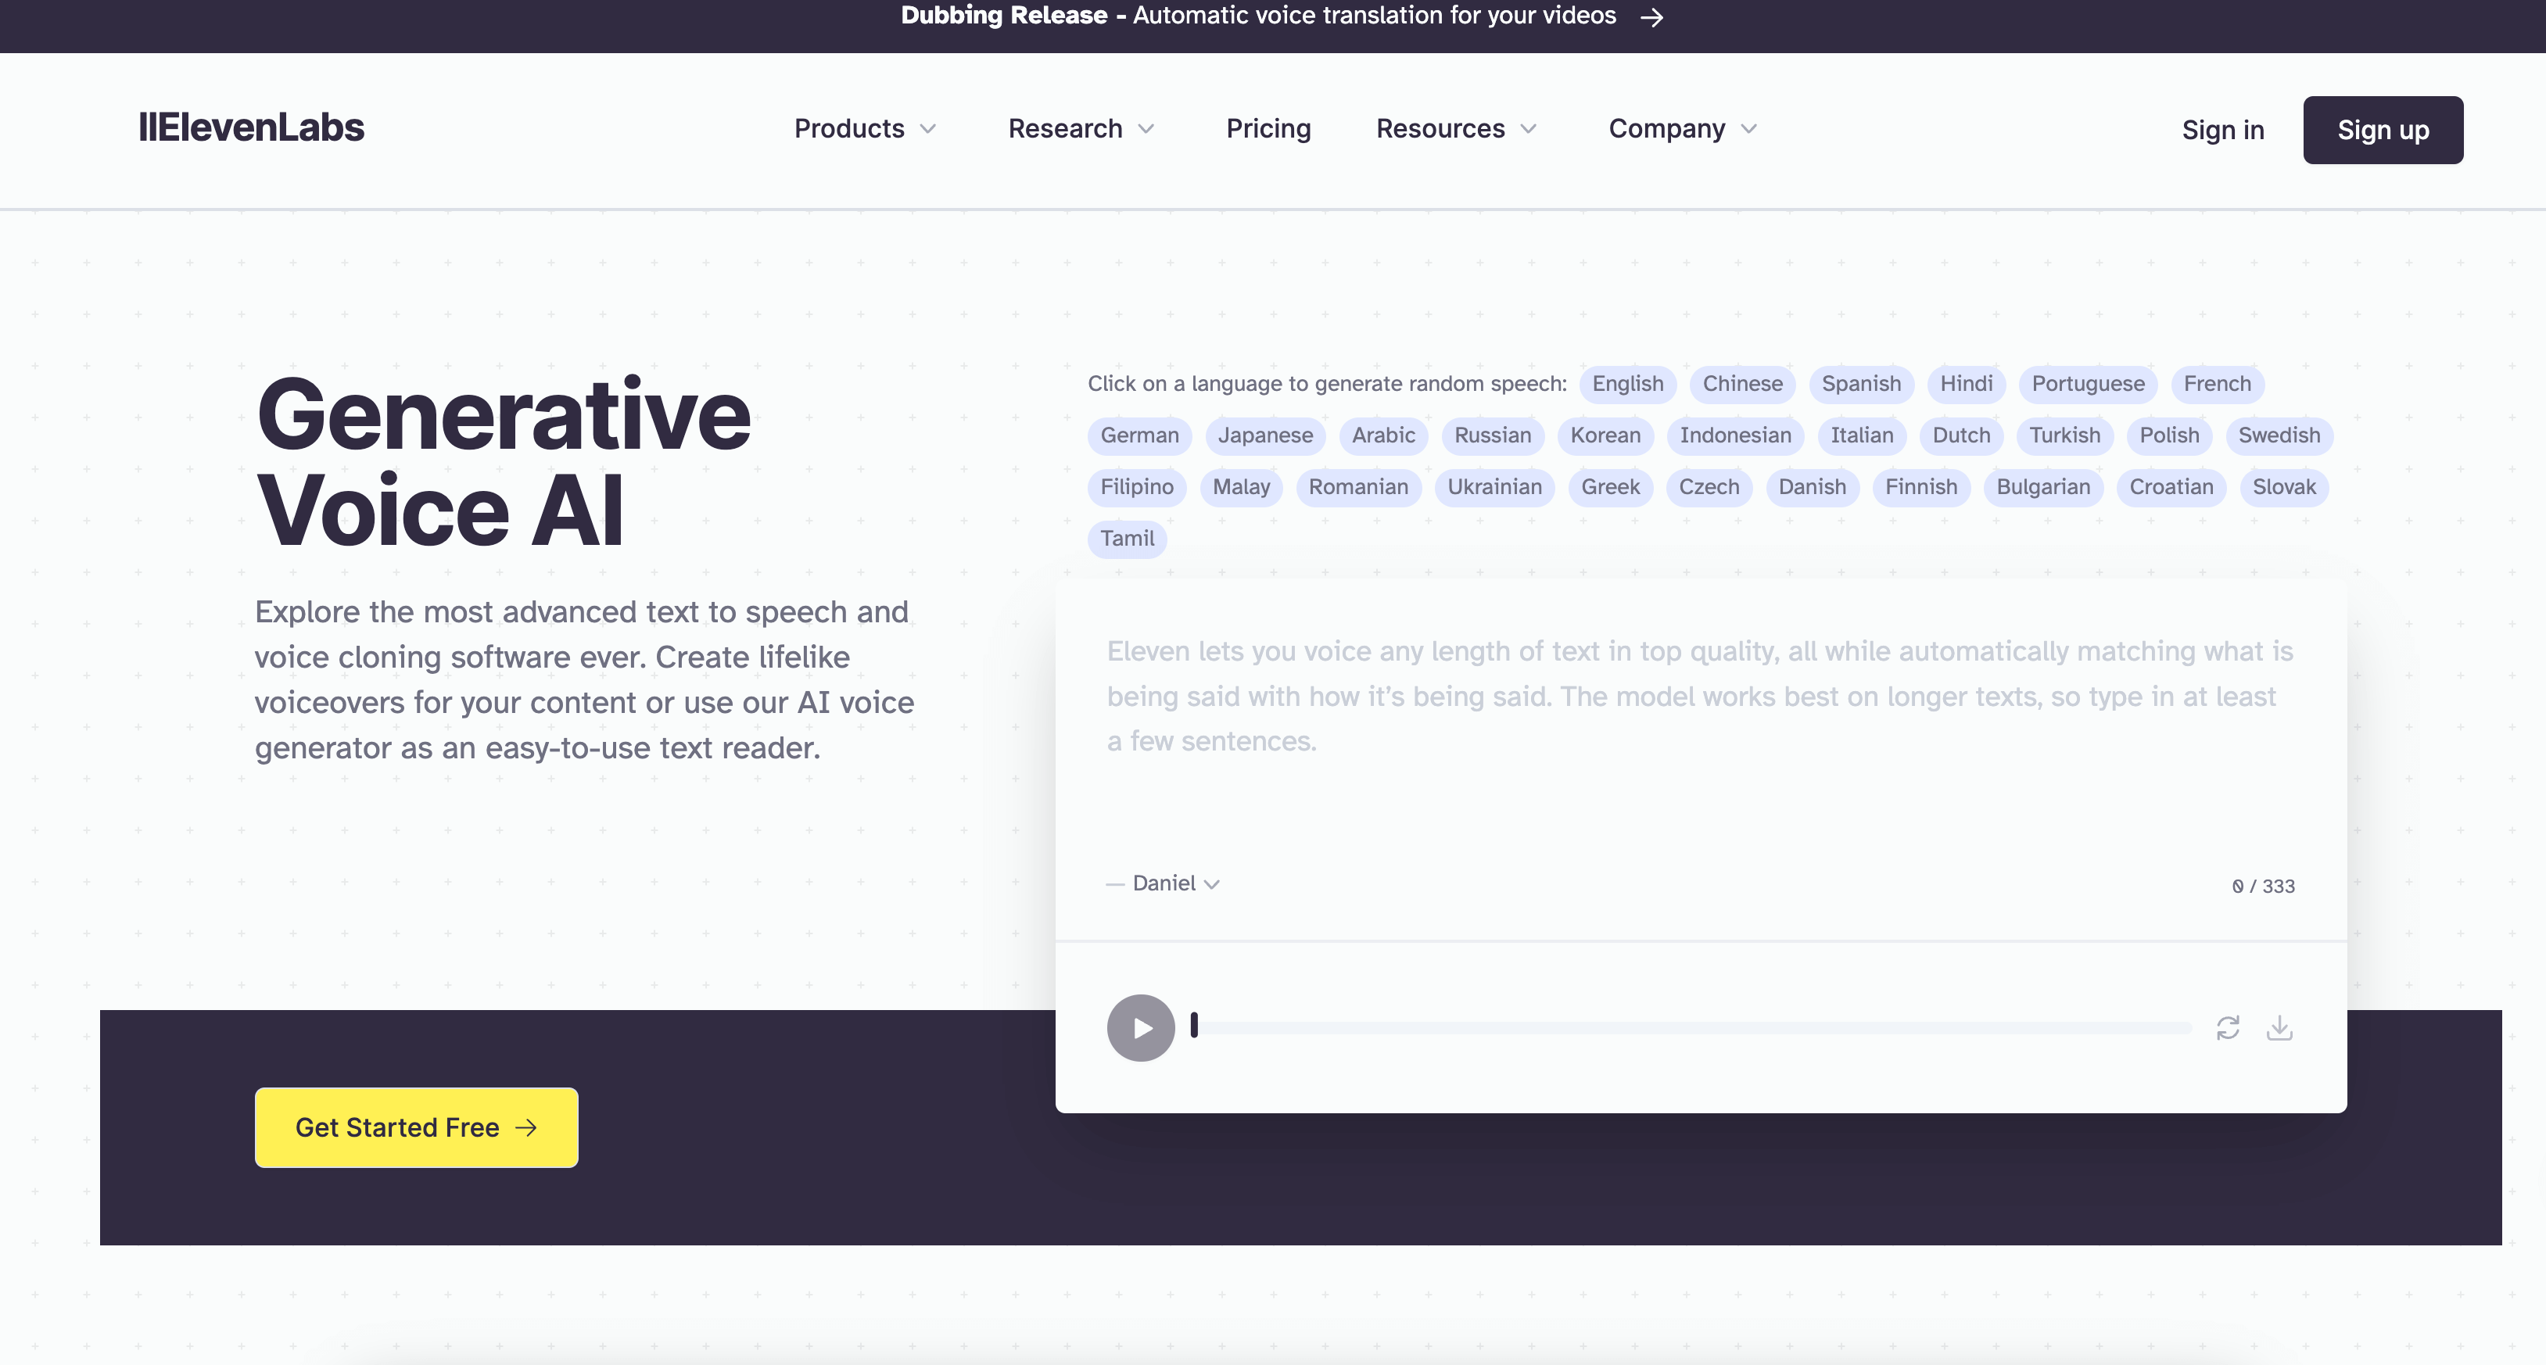Select Tamil language chip
2546x1365 pixels.
coord(1127,539)
